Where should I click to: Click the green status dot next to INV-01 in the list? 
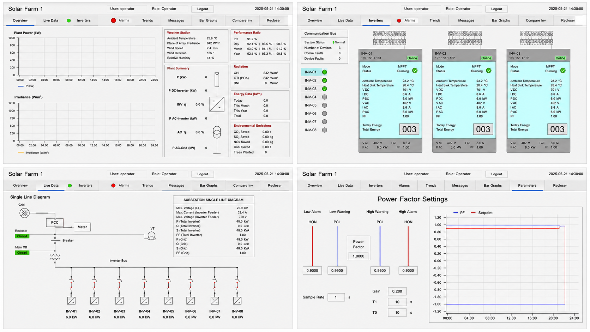[324, 72]
